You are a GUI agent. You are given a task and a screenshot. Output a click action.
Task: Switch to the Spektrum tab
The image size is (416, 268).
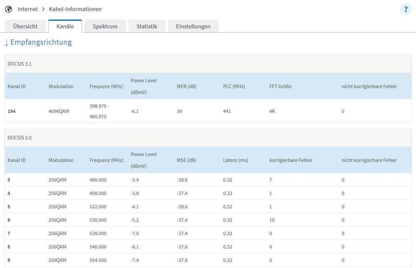point(105,26)
